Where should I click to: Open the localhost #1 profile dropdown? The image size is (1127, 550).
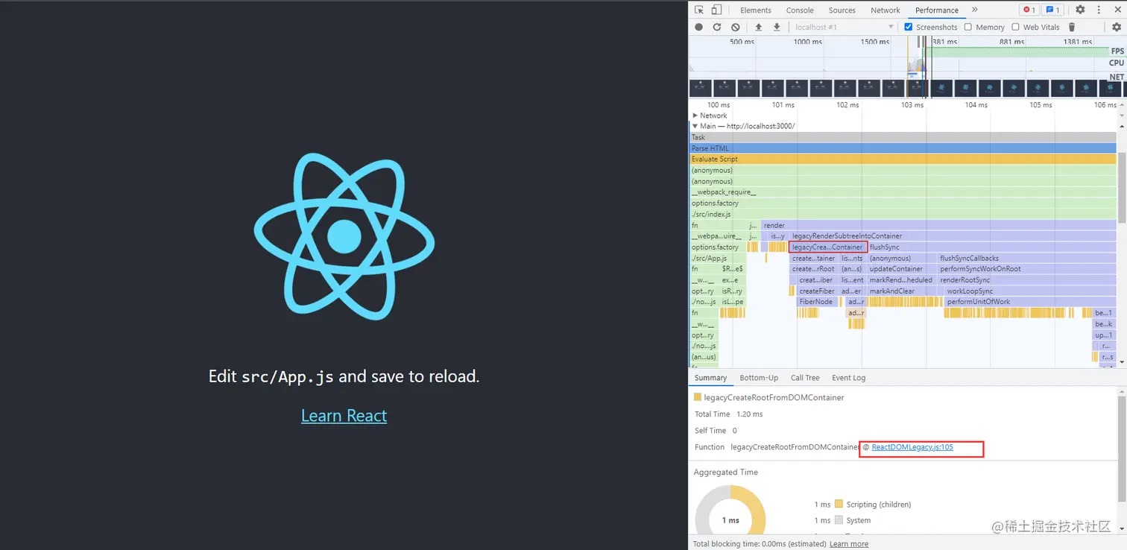tap(844, 27)
